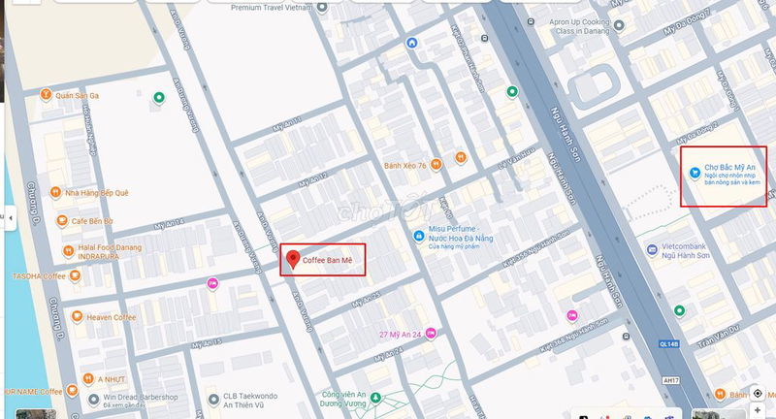Open the 27 Mỹ An 24 lodging marker
The width and height of the screenshot is (776, 419).
(x=431, y=334)
